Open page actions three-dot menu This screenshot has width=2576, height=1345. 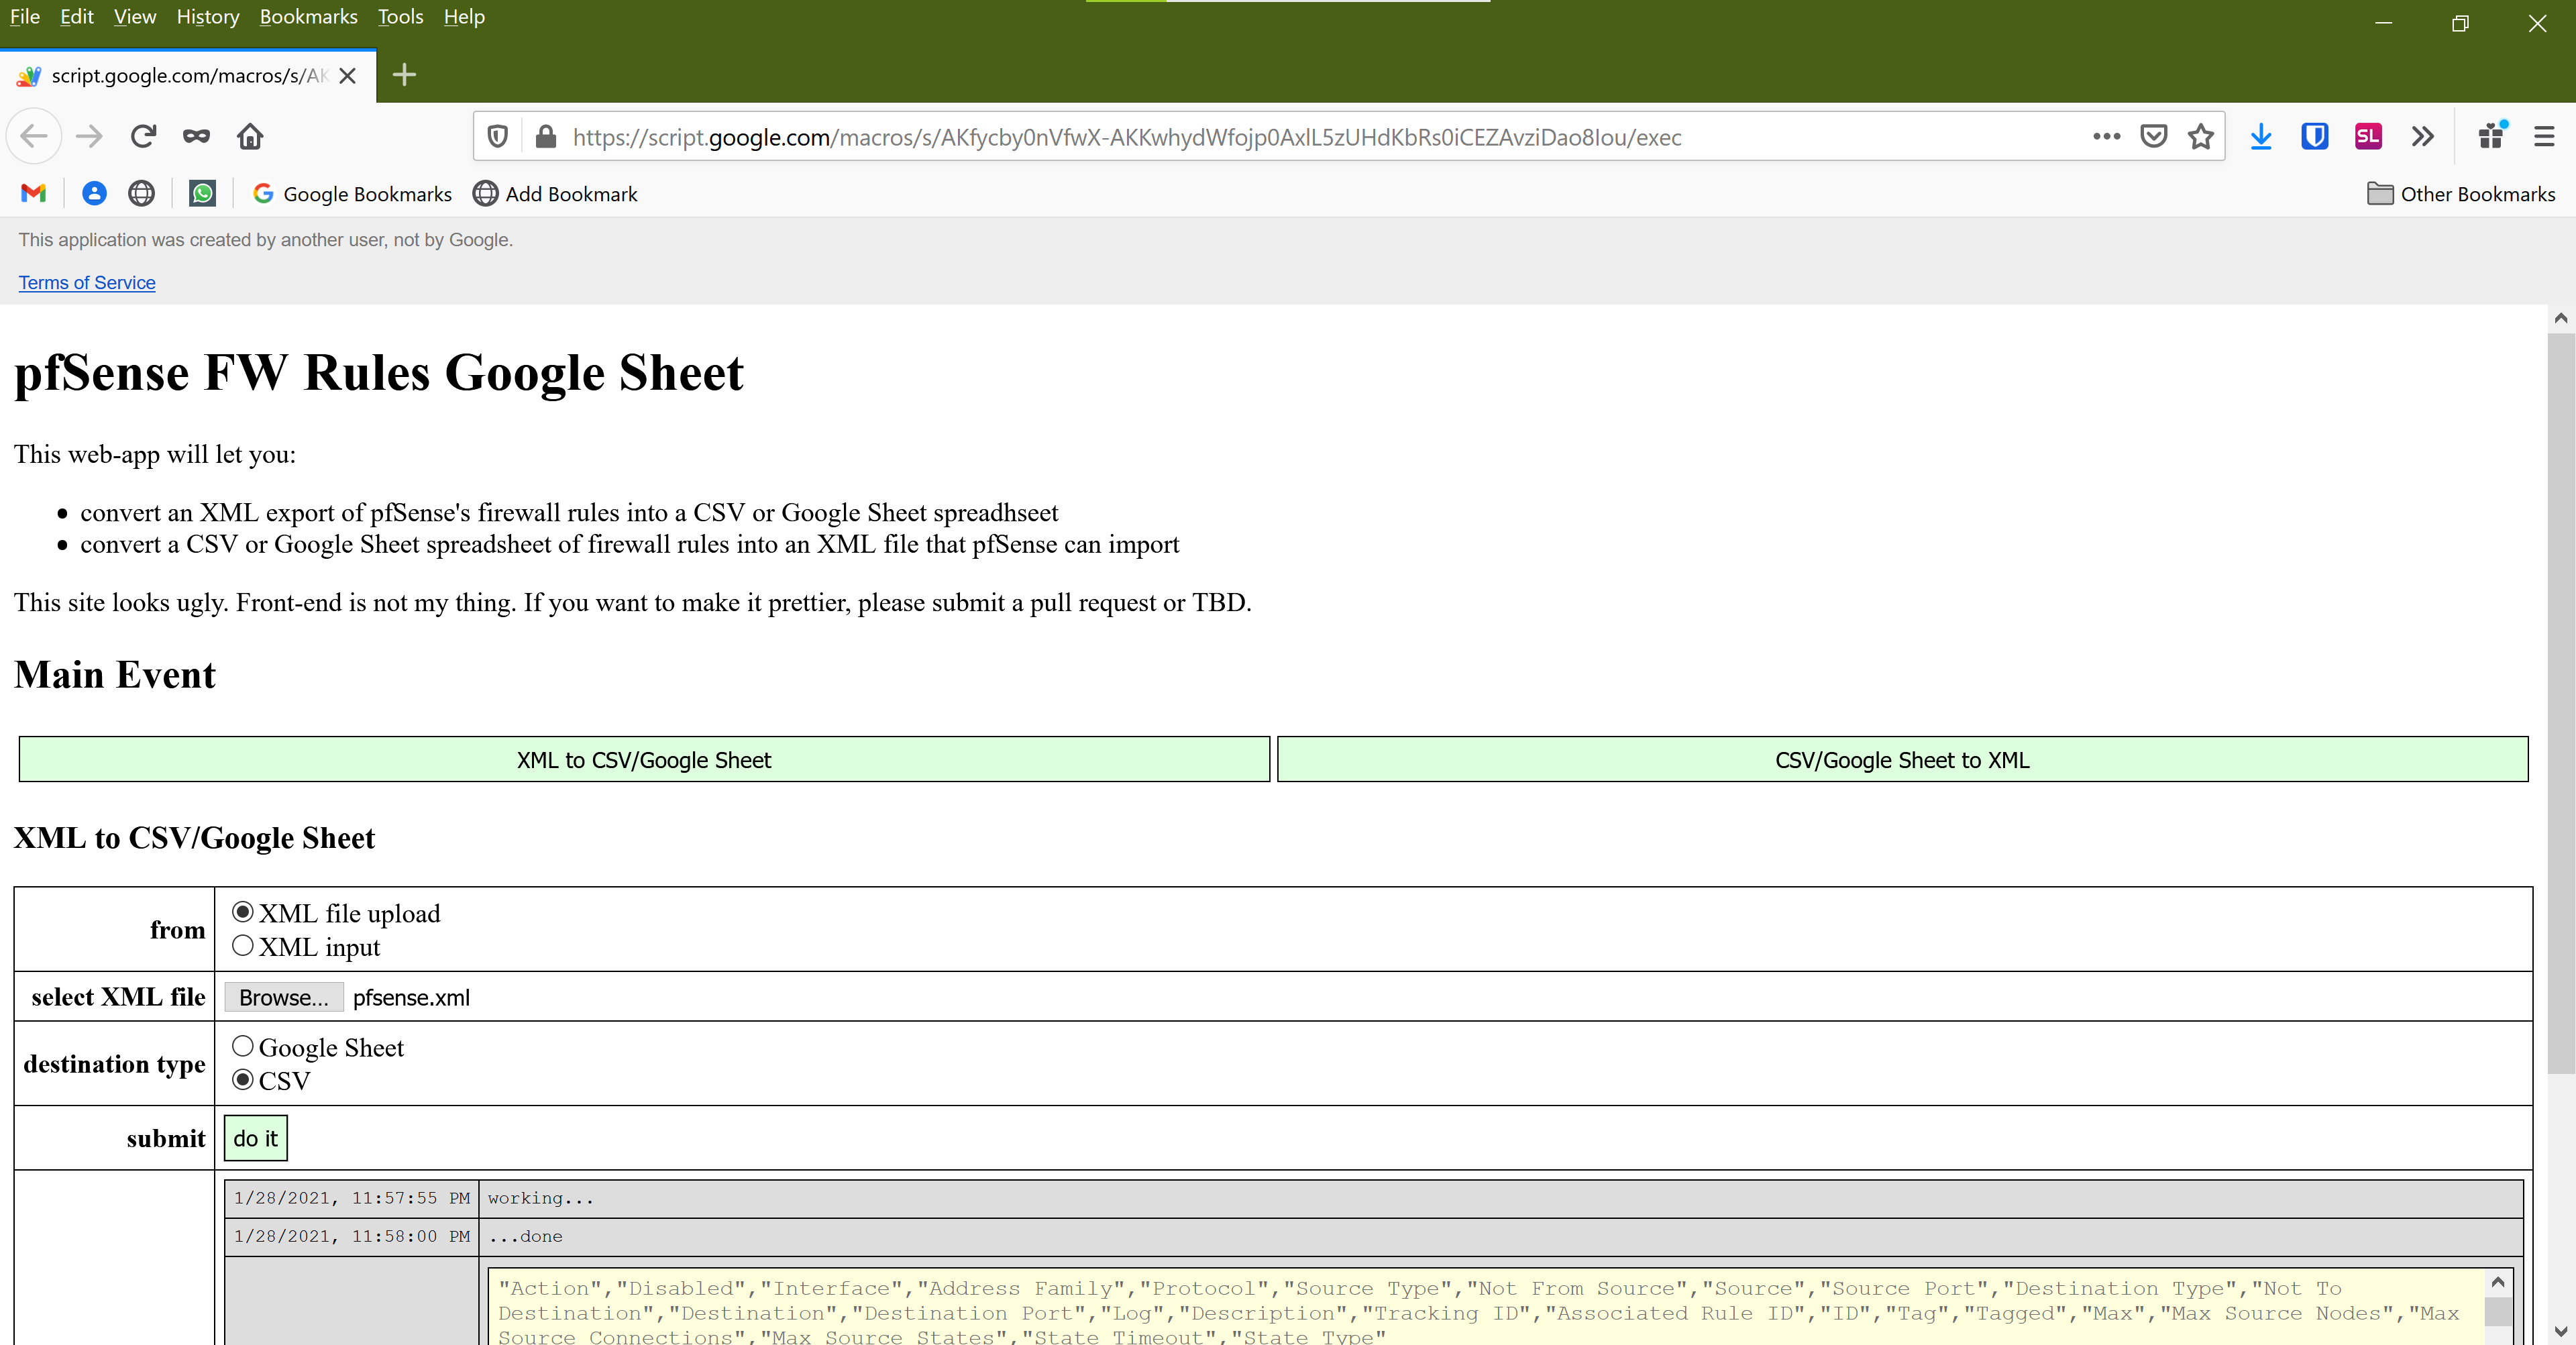2106,137
